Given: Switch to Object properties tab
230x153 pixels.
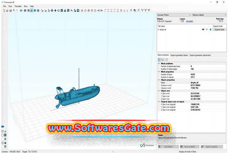Looking at the screenshot, I should click(163, 55).
